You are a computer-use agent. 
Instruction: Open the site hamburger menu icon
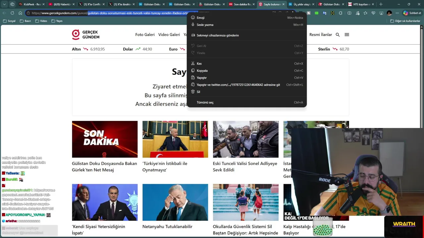[x=347, y=35]
